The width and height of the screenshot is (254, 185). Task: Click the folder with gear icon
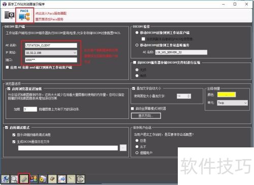coord(43,179)
